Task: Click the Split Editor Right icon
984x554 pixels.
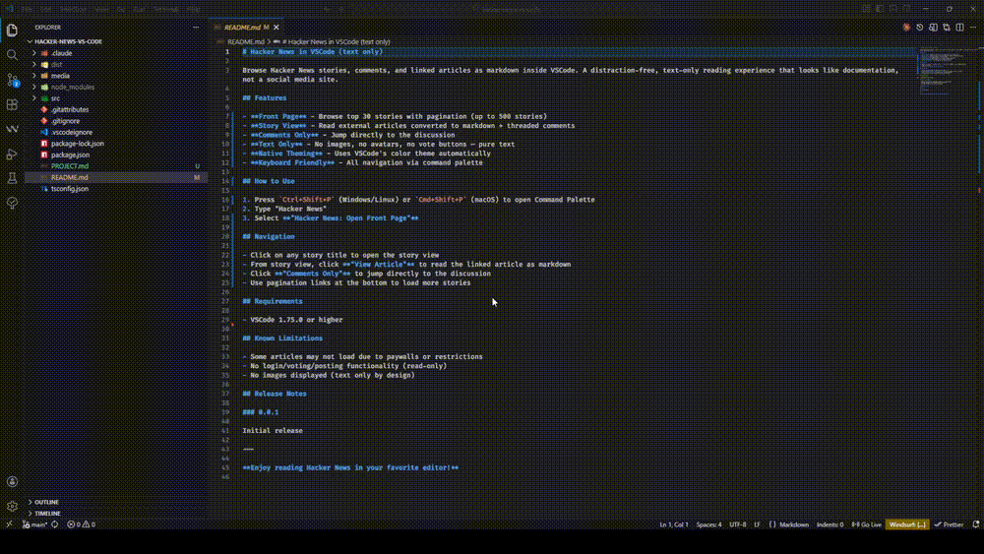Action: point(959,28)
